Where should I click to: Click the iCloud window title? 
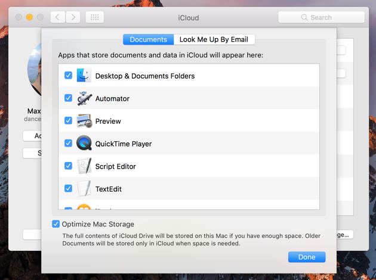pos(188,18)
